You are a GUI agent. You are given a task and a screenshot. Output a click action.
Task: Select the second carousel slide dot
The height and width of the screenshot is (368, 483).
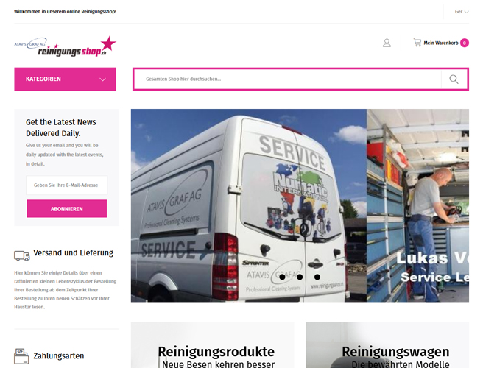(x=300, y=277)
